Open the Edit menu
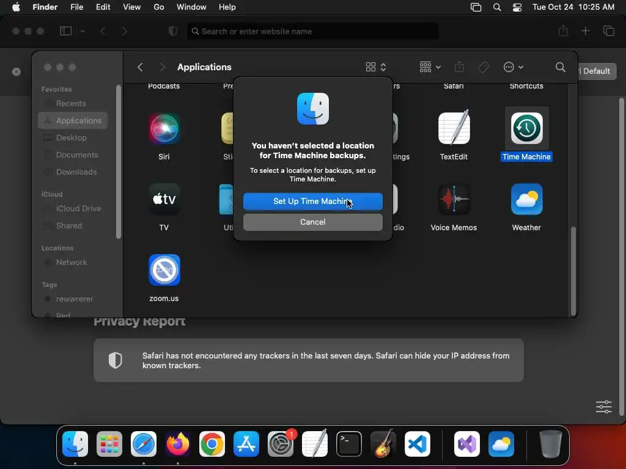Screen dimensions: 626x469 click(103, 7)
